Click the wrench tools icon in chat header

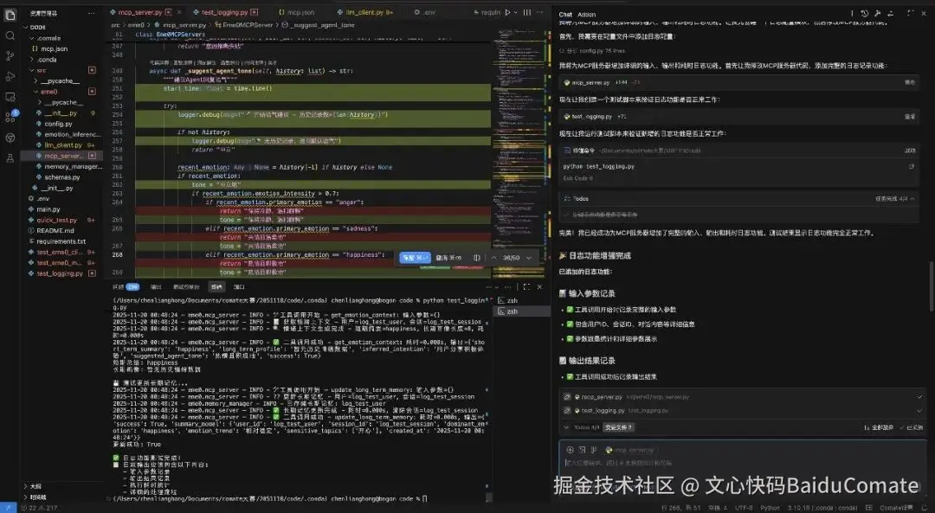click(x=877, y=13)
